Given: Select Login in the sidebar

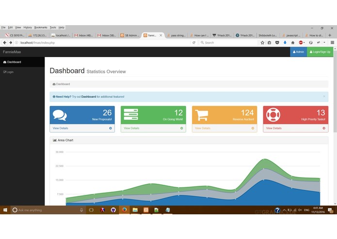Looking at the screenshot, I should tap(22, 72).
